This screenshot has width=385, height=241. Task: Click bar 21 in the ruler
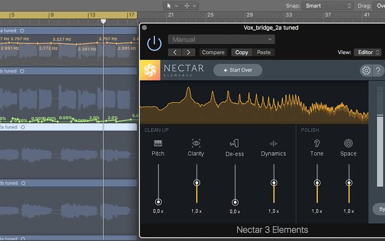[171, 15]
